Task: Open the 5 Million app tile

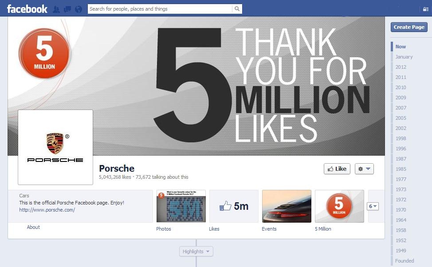Action: click(339, 206)
